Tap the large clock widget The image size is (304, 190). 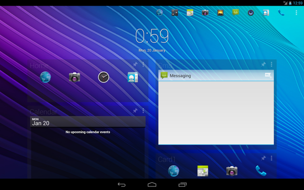(152, 36)
